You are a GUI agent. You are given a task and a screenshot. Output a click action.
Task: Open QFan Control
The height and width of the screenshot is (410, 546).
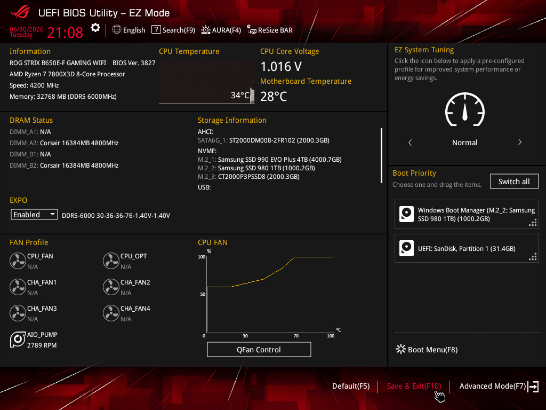tap(259, 349)
